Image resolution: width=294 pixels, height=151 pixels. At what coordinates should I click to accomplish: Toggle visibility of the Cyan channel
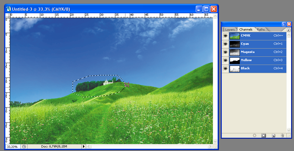[225, 44]
